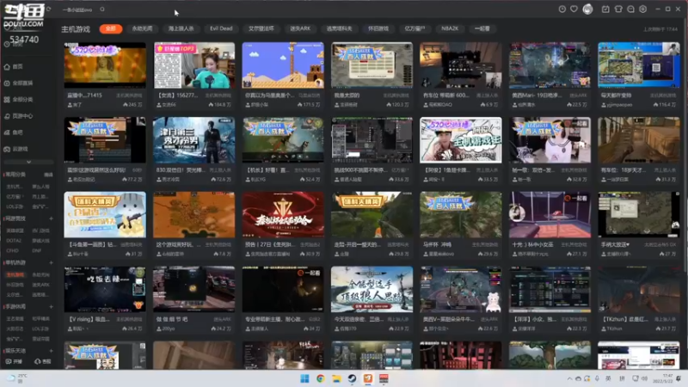The image size is (688, 387).
Task: Select the Evil Dead filter tab
Action: [x=221, y=28]
